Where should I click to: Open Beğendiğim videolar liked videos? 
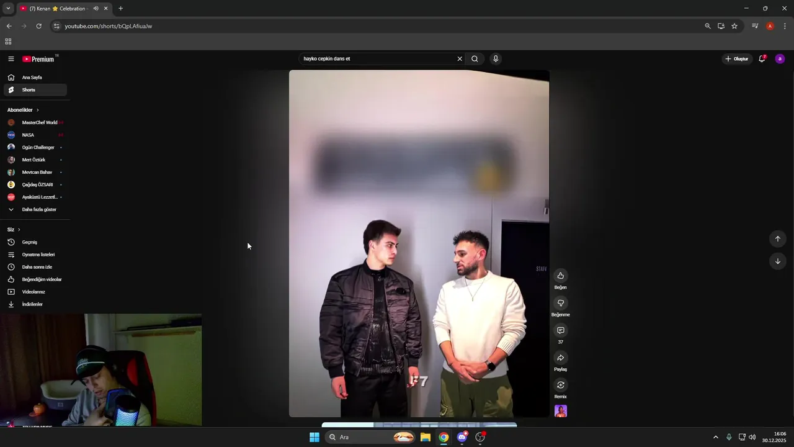tap(35, 279)
